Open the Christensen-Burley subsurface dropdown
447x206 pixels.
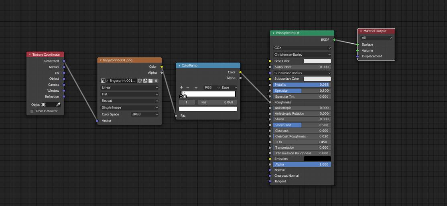(x=302, y=55)
